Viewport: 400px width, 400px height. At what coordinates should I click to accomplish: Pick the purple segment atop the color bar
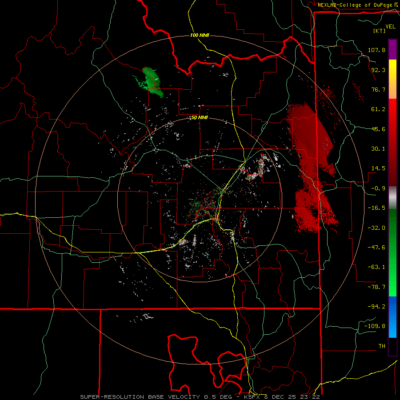click(x=392, y=49)
